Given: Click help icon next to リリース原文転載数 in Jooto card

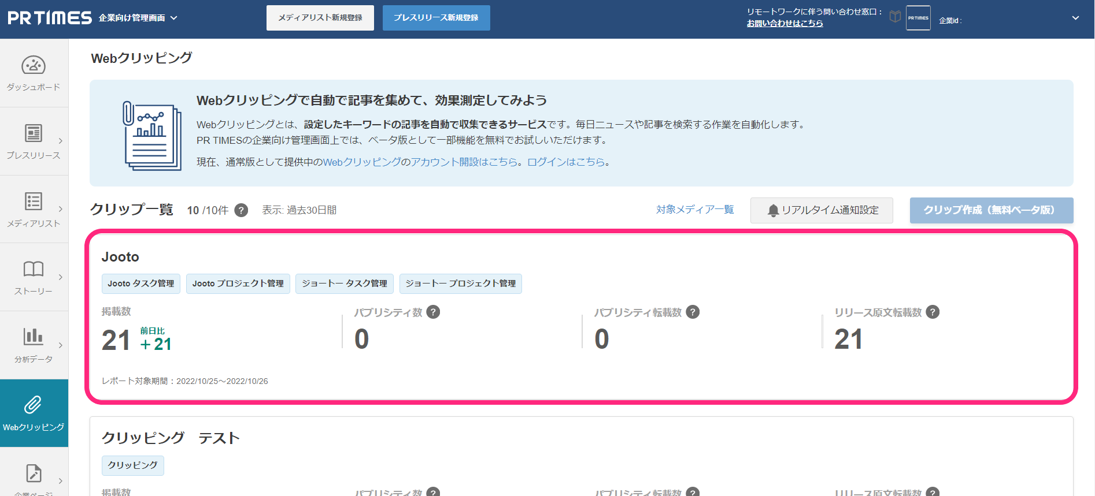Looking at the screenshot, I should pyautogui.click(x=933, y=312).
